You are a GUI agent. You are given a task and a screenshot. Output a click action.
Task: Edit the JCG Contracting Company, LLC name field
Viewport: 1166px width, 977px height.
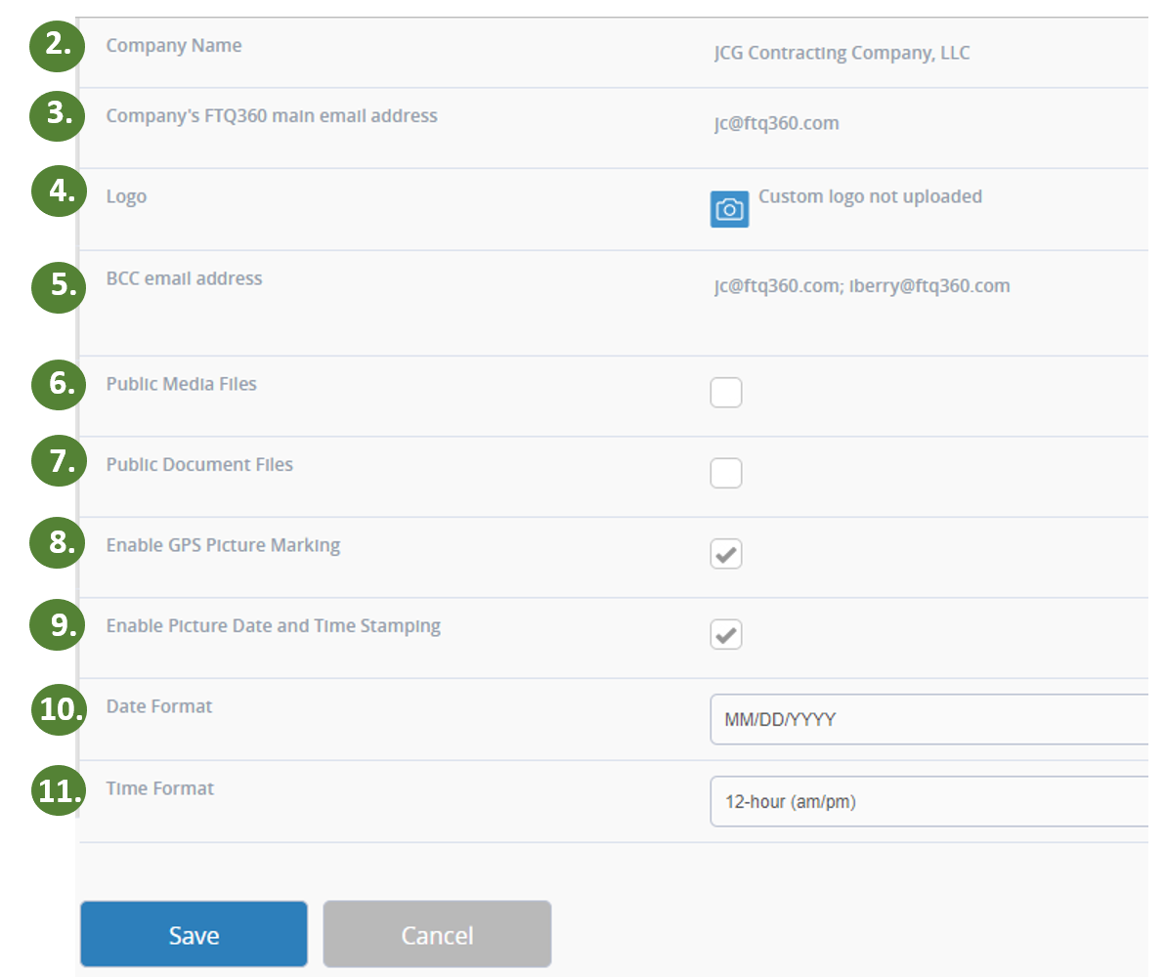(842, 53)
